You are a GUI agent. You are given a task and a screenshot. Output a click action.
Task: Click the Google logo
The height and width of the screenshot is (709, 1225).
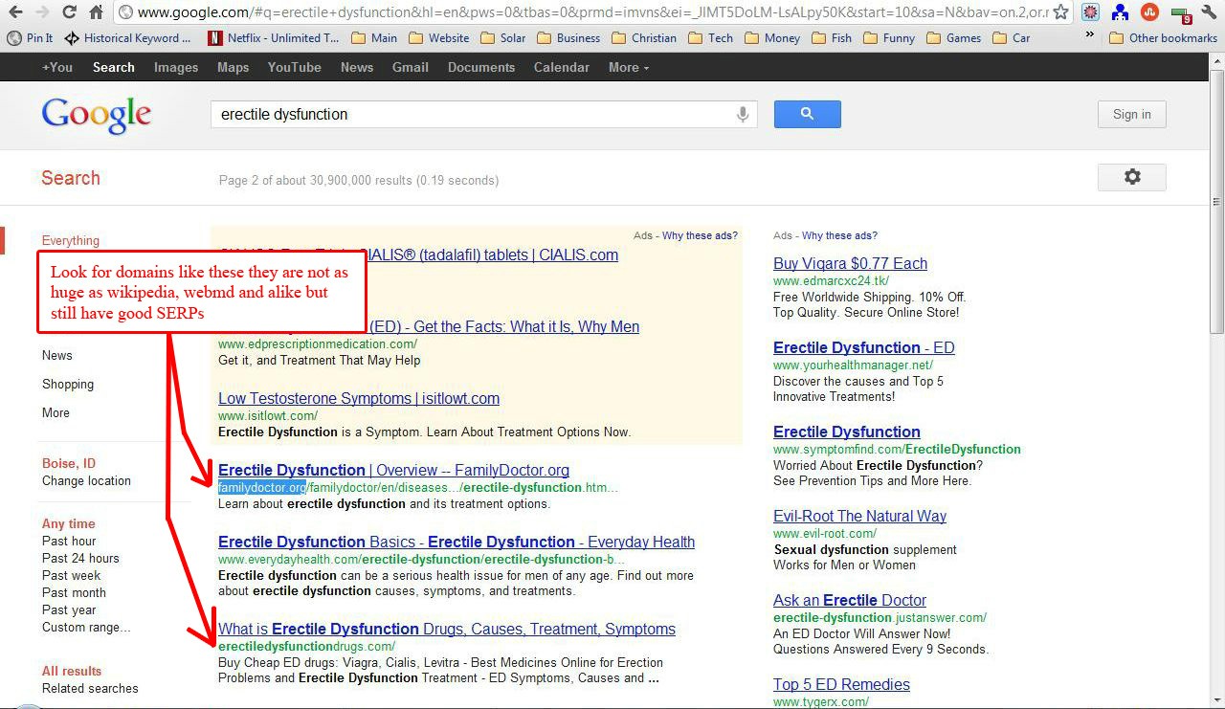(97, 115)
